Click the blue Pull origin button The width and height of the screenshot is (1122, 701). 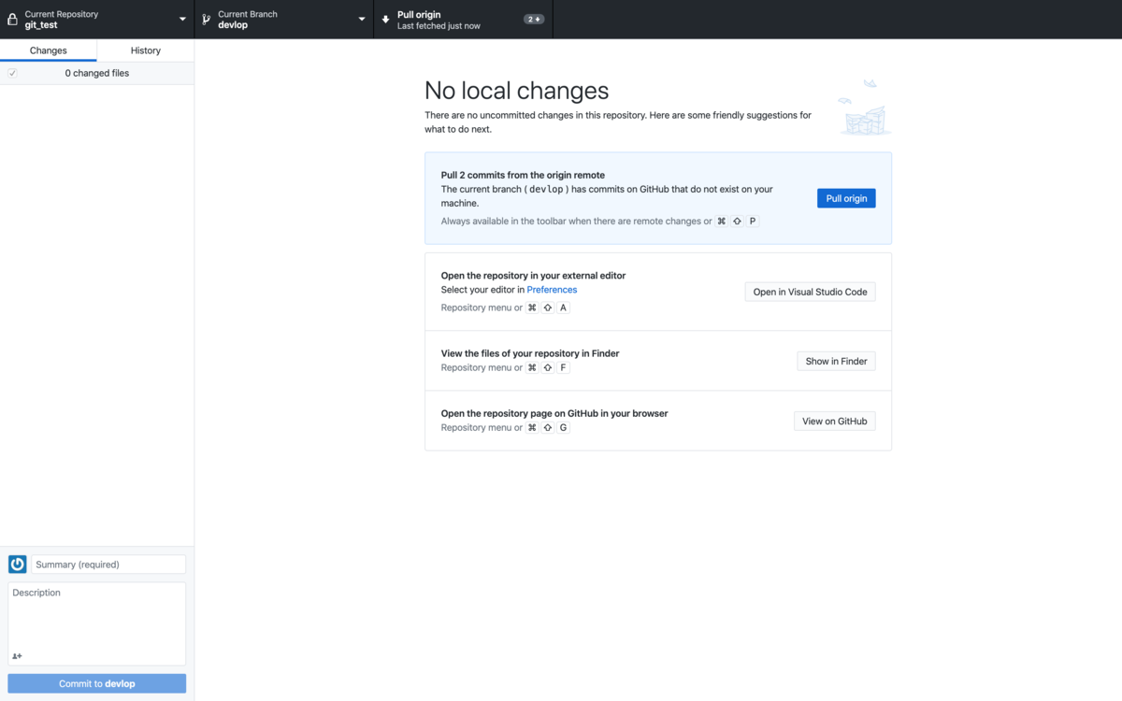coord(846,198)
